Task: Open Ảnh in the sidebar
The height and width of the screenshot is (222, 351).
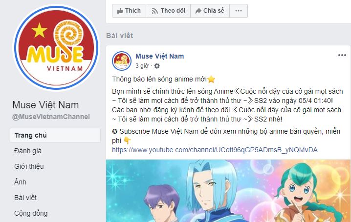Action: [x=20, y=182]
